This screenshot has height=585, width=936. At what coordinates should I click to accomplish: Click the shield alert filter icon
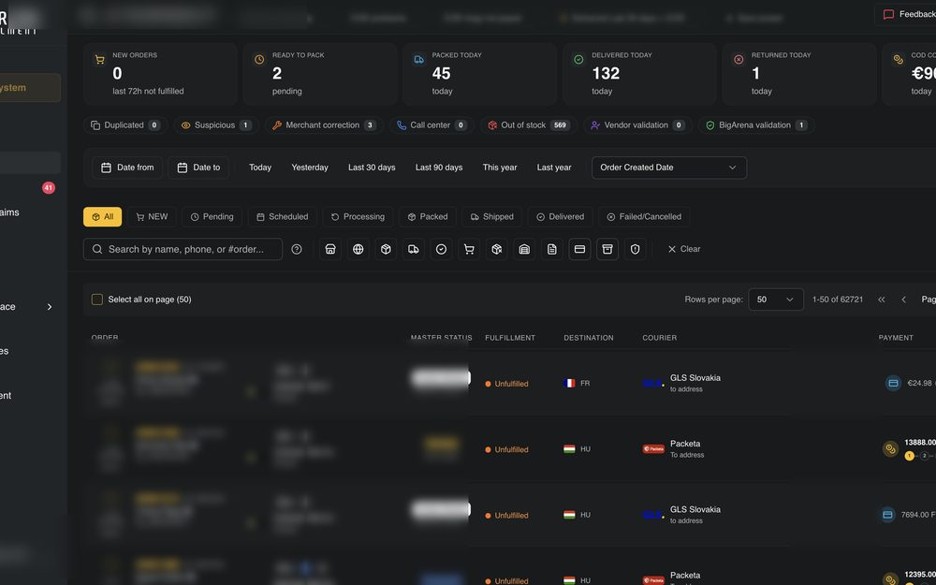click(x=636, y=250)
